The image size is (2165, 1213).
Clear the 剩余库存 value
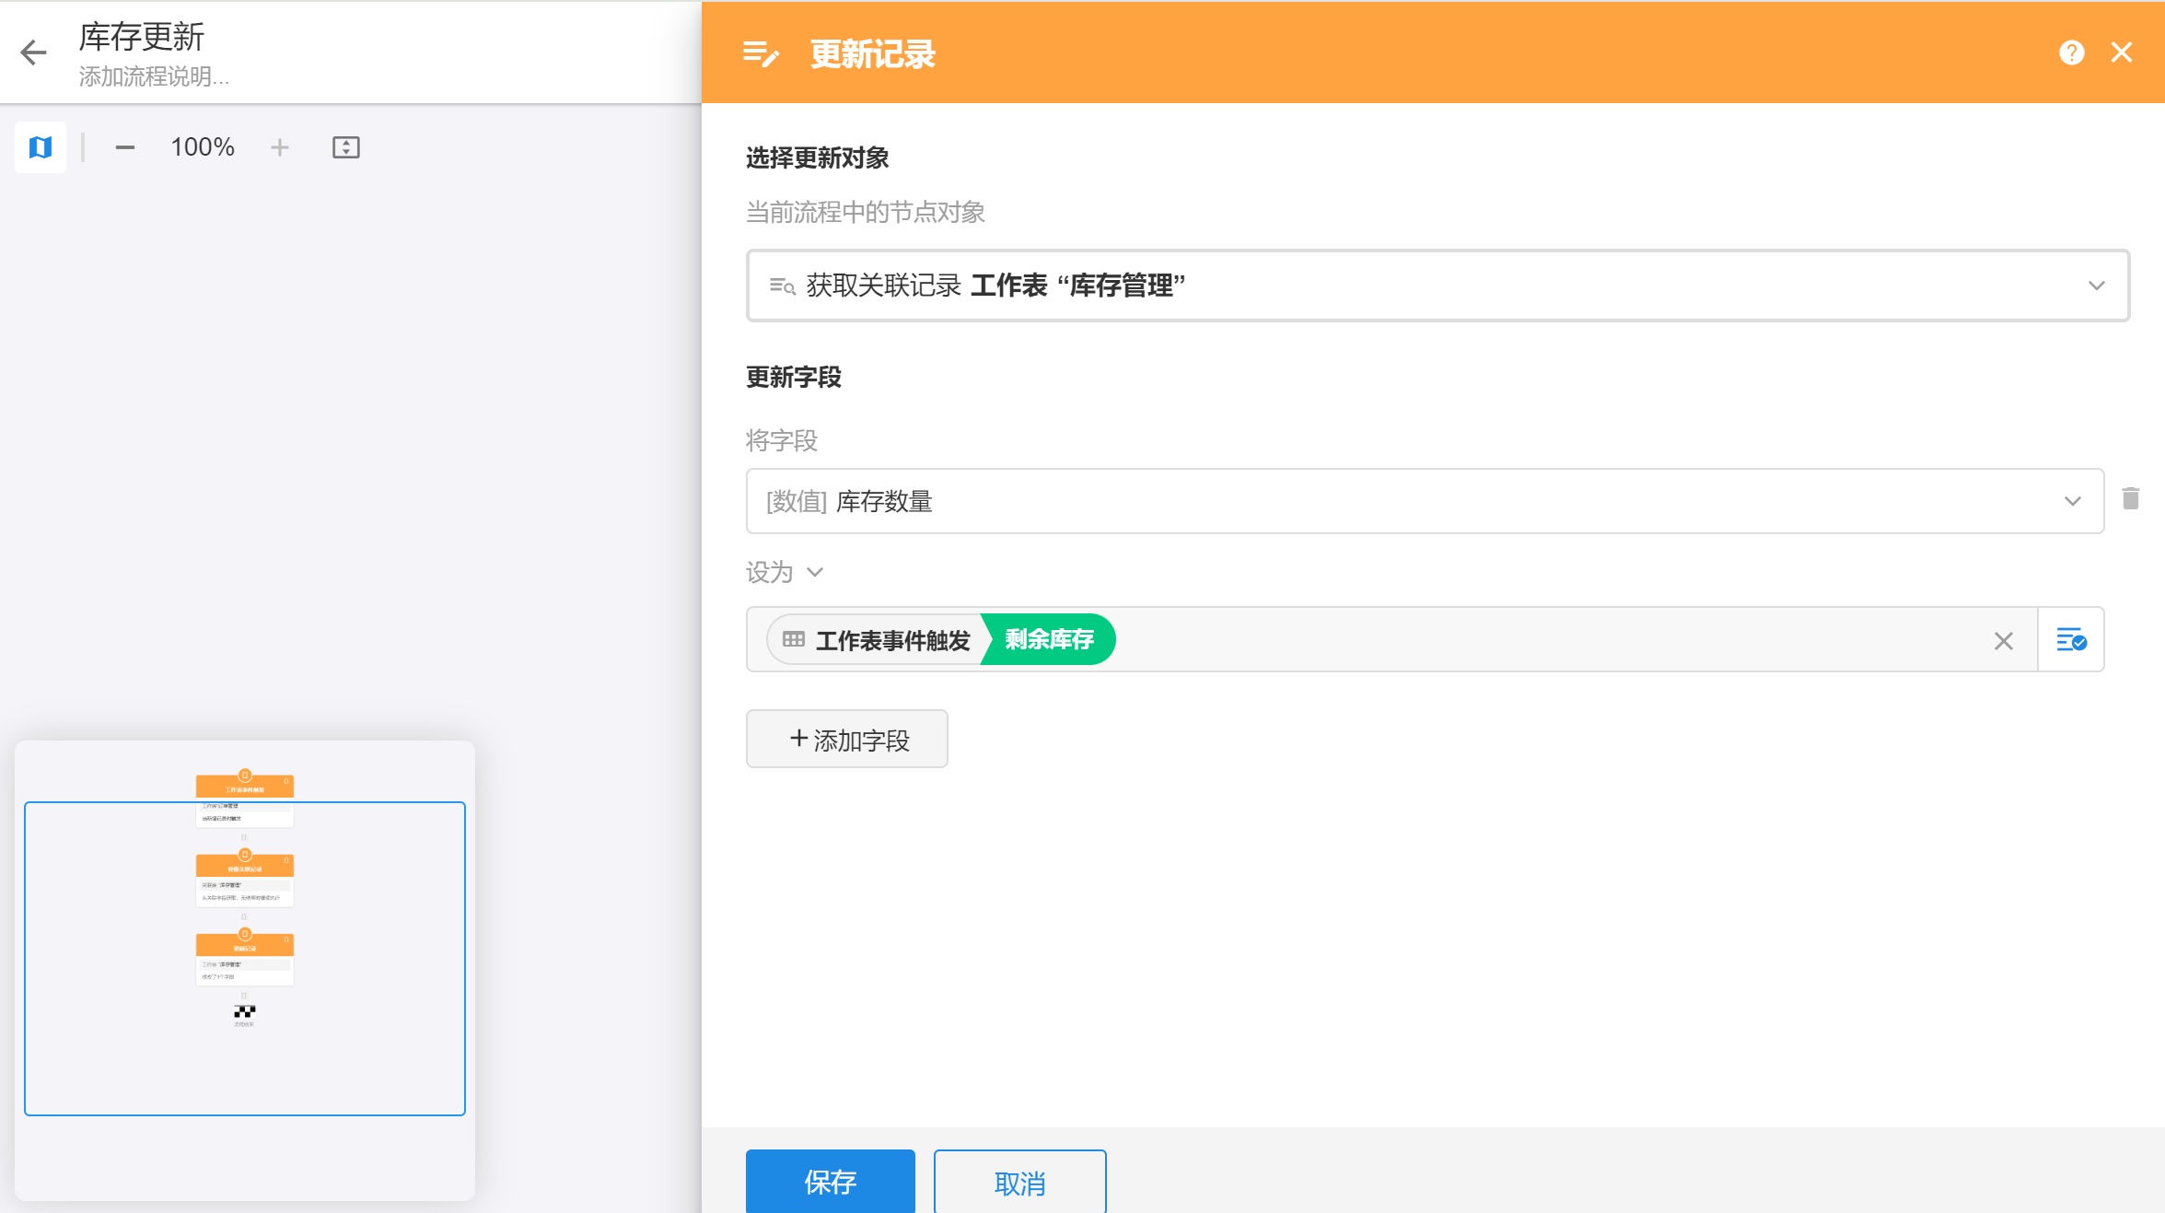coord(2004,641)
